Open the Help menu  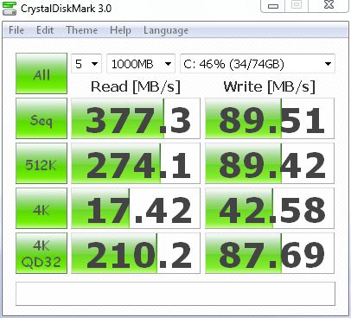pos(120,30)
